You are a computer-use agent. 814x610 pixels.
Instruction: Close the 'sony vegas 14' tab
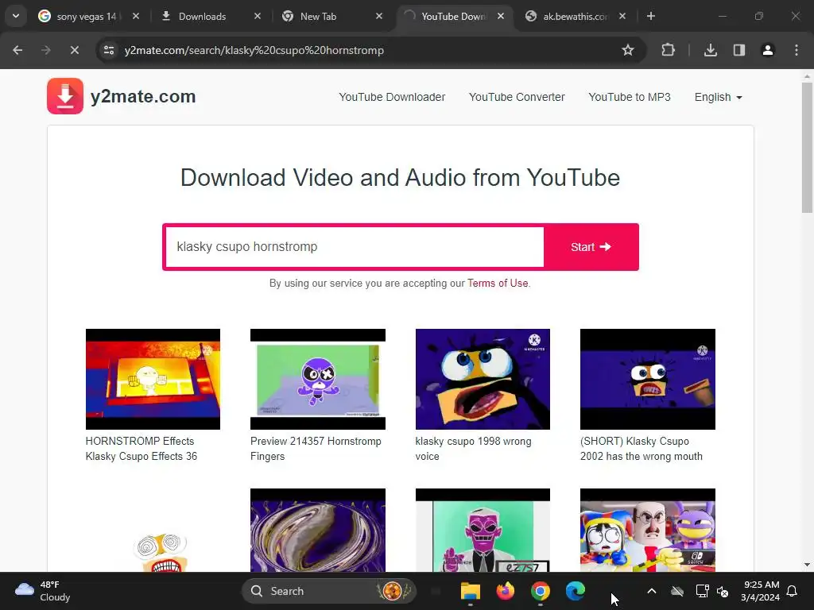(x=135, y=16)
